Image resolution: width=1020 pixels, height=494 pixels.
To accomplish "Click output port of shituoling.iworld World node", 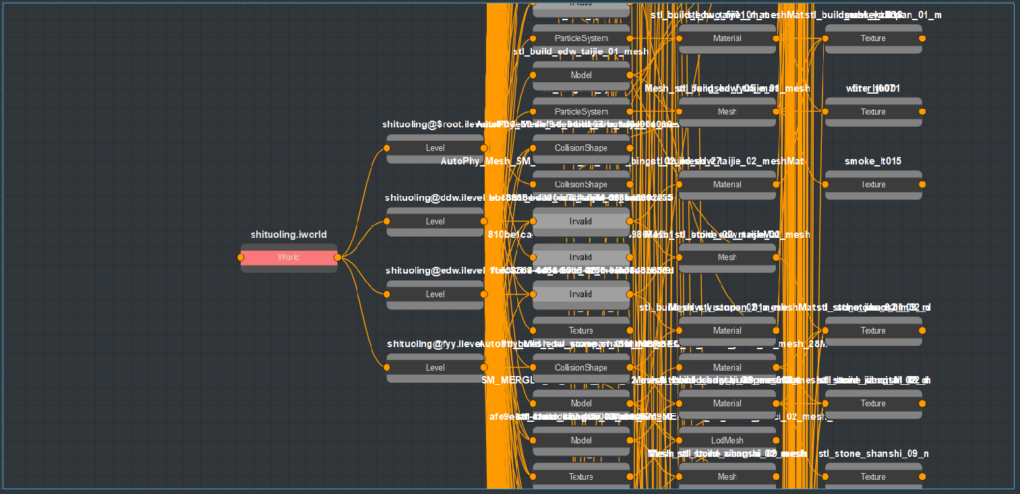I will pyautogui.click(x=338, y=257).
